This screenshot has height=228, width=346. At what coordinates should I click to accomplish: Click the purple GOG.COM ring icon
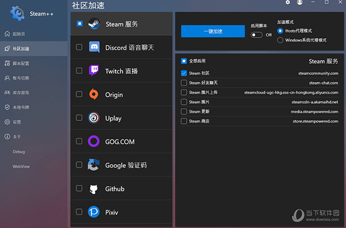(x=94, y=141)
